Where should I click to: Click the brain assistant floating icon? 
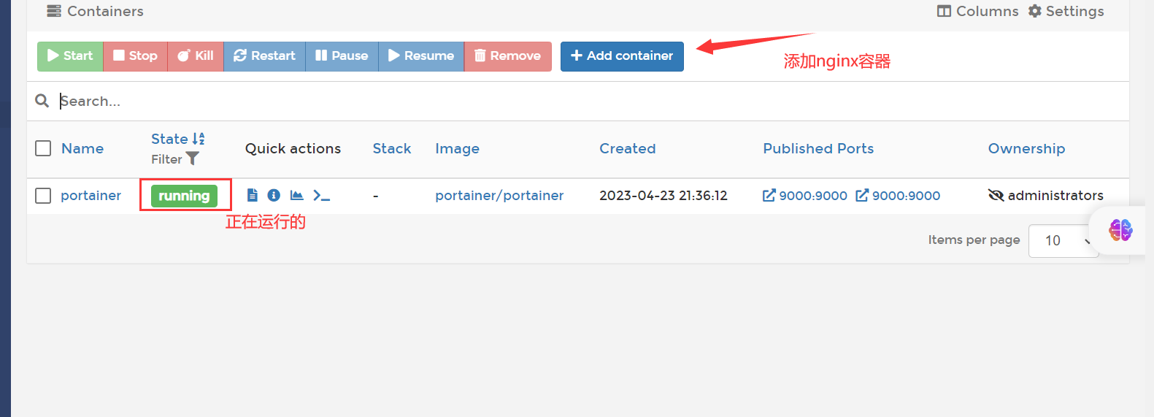tap(1120, 230)
